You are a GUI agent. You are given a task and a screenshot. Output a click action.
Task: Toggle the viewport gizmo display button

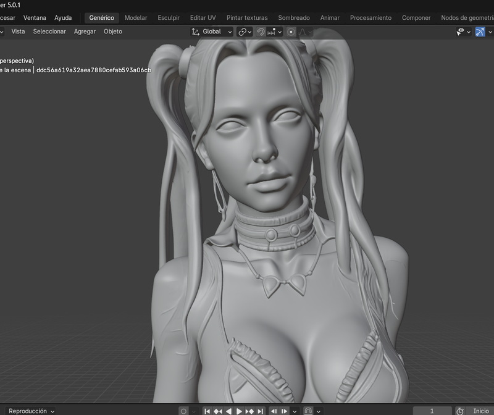(x=480, y=32)
